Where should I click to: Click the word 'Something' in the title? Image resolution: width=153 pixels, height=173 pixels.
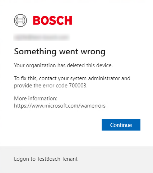(x=35, y=52)
